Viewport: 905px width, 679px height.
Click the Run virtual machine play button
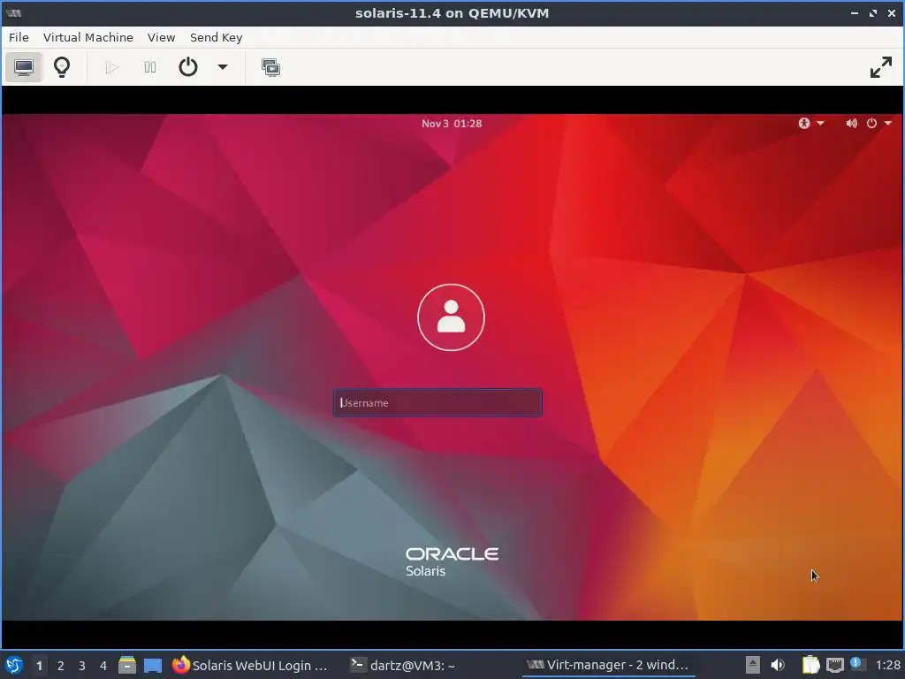(111, 67)
